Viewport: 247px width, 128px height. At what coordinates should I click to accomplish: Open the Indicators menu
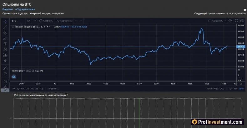tap(64, 21)
